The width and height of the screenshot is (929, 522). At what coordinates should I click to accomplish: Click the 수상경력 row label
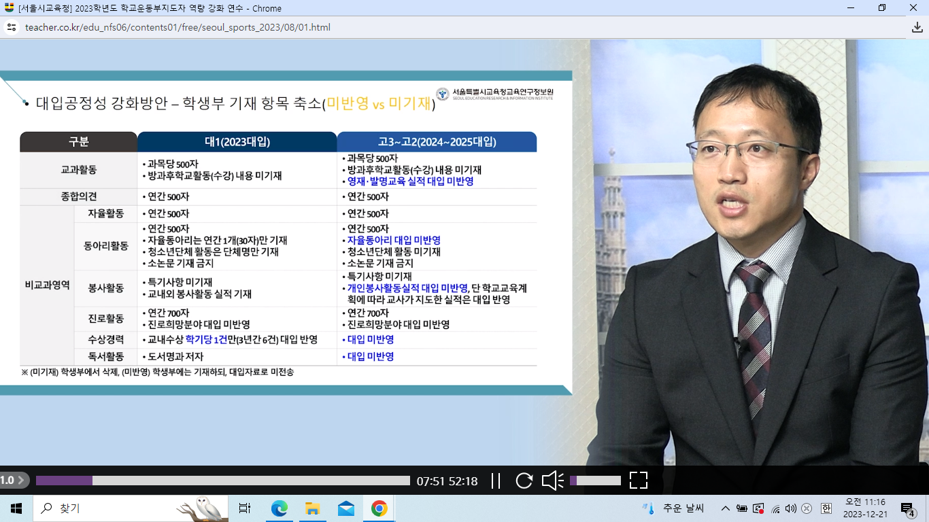[105, 339]
